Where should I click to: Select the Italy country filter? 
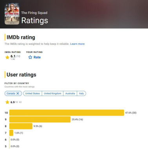coord(81,94)
